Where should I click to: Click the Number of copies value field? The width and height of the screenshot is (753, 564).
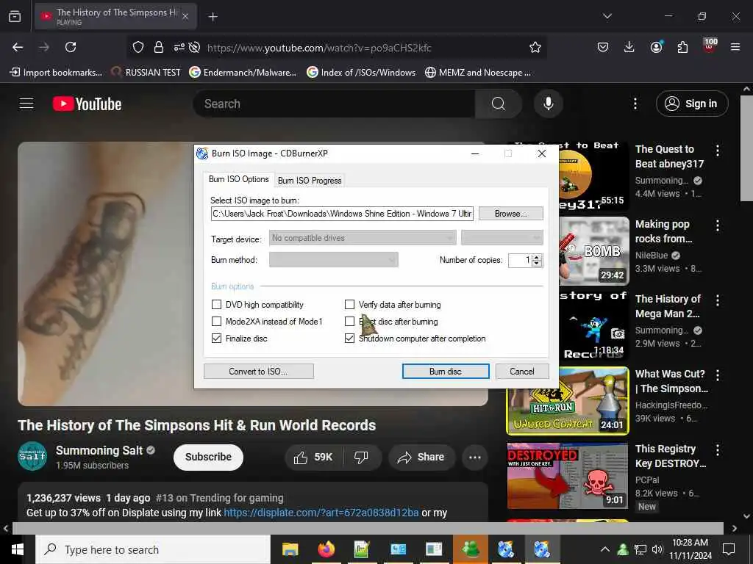click(520, 260)
